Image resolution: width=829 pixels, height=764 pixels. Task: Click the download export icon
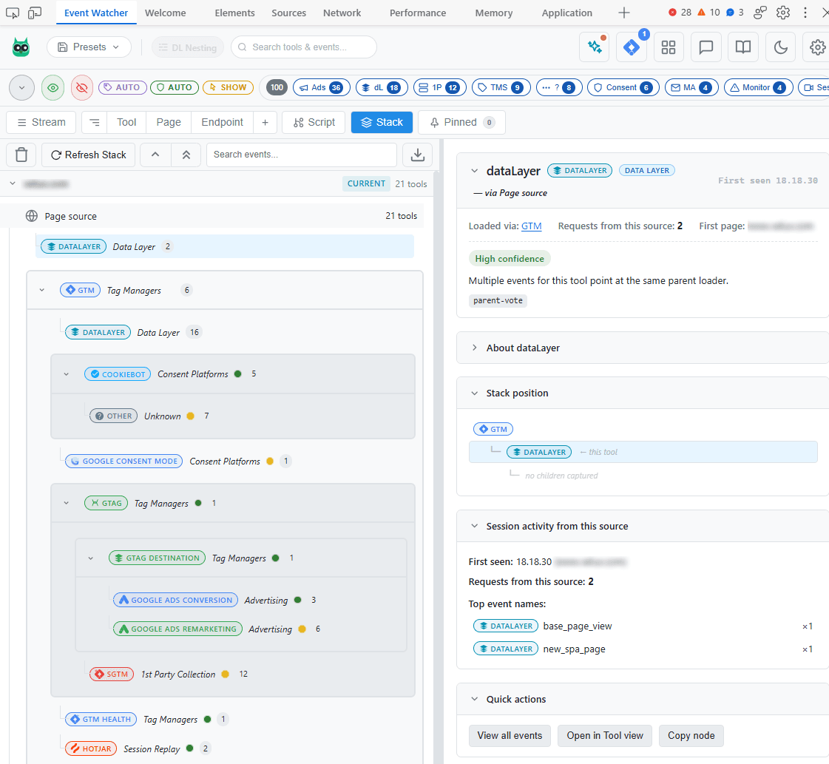click(417, 155)
